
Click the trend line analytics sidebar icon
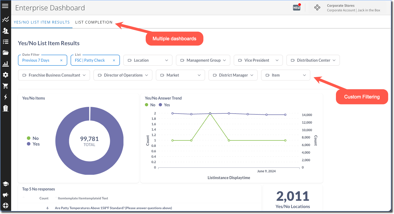tap(5, 19)
